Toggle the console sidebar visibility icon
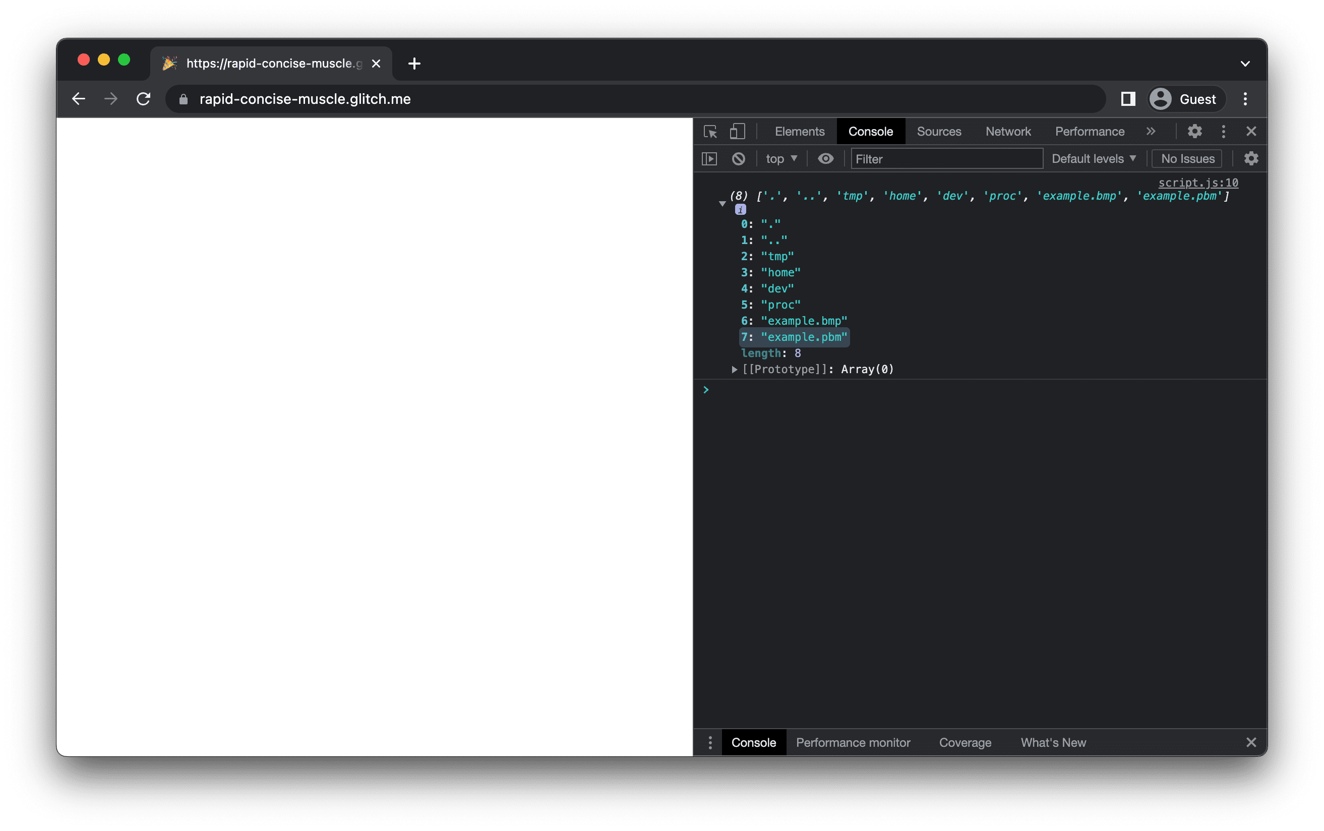The image size is (1324, 831). [x=710, y=158]
